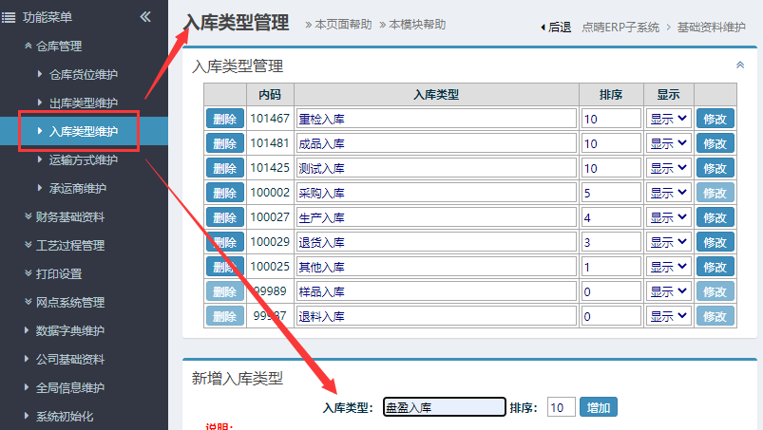Collapse the sidebar with double-chevron icon
Image resolution: width=763 pixels, height=430 pixels.
click(x=145, y=16)
